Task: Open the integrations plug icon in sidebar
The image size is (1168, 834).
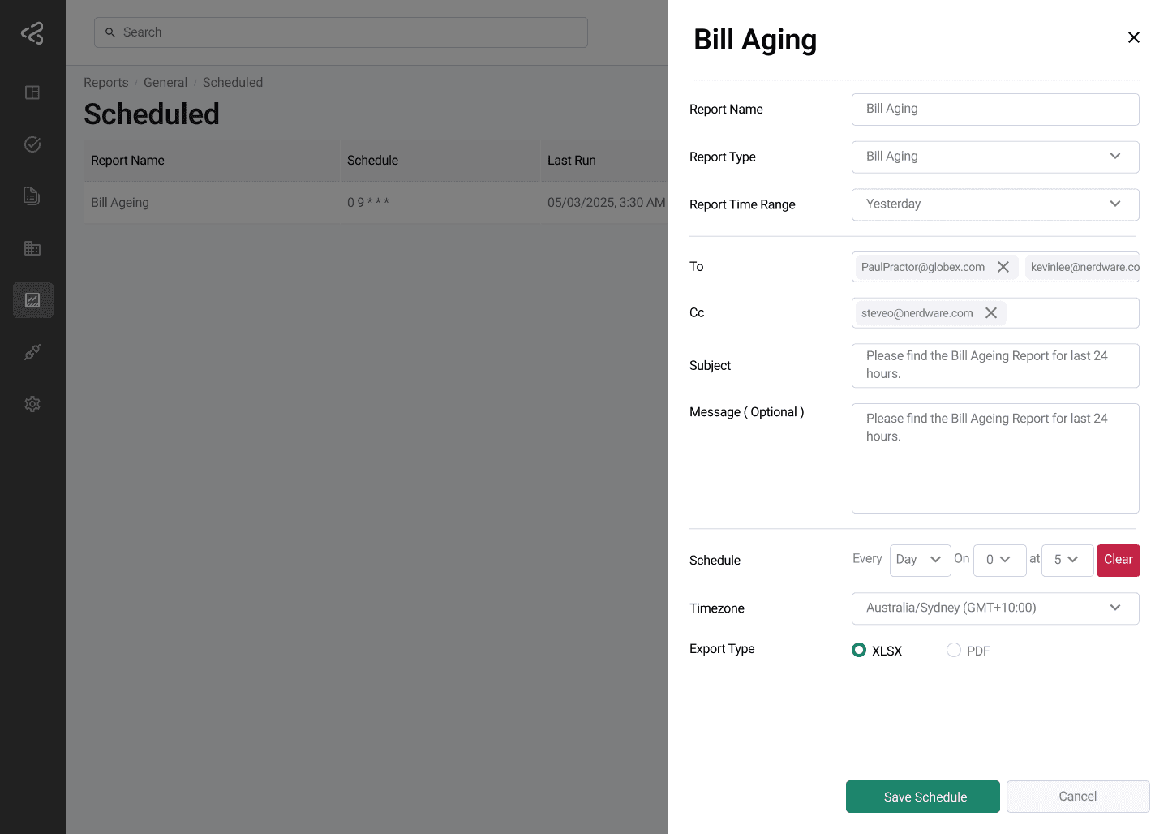Action: [x=32, y=352]
